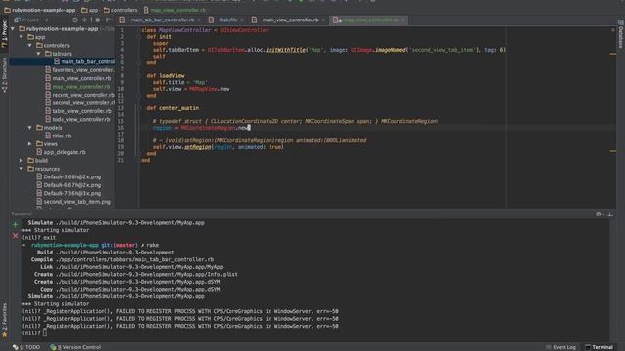
Task: Select the map_view_controller.rb editor tab
Action: (x=370, y=19)
